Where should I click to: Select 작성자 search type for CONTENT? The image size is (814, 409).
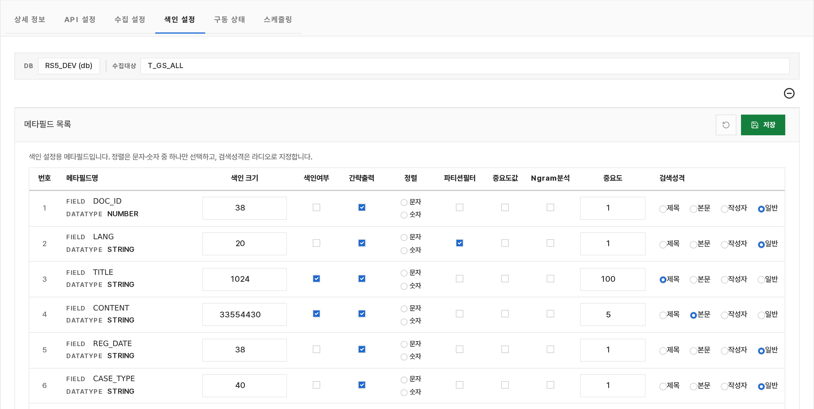pyautogui.click(x=724, y=315)
